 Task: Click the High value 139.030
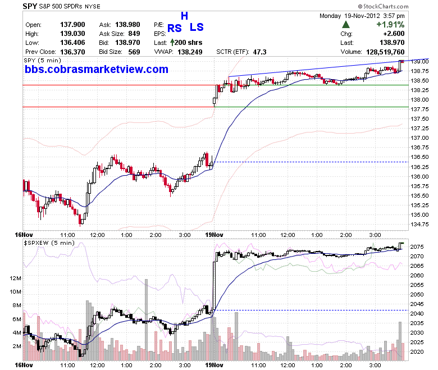pyautogui.click(x=72, y=34)
